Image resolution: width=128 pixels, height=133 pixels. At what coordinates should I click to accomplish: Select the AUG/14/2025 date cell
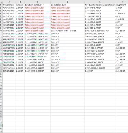pyautogui.click(x=9, y=8)
